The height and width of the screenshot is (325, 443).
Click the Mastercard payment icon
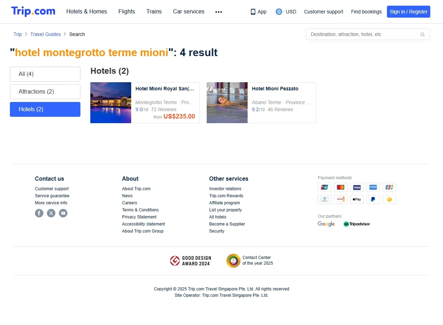(341, 187)
